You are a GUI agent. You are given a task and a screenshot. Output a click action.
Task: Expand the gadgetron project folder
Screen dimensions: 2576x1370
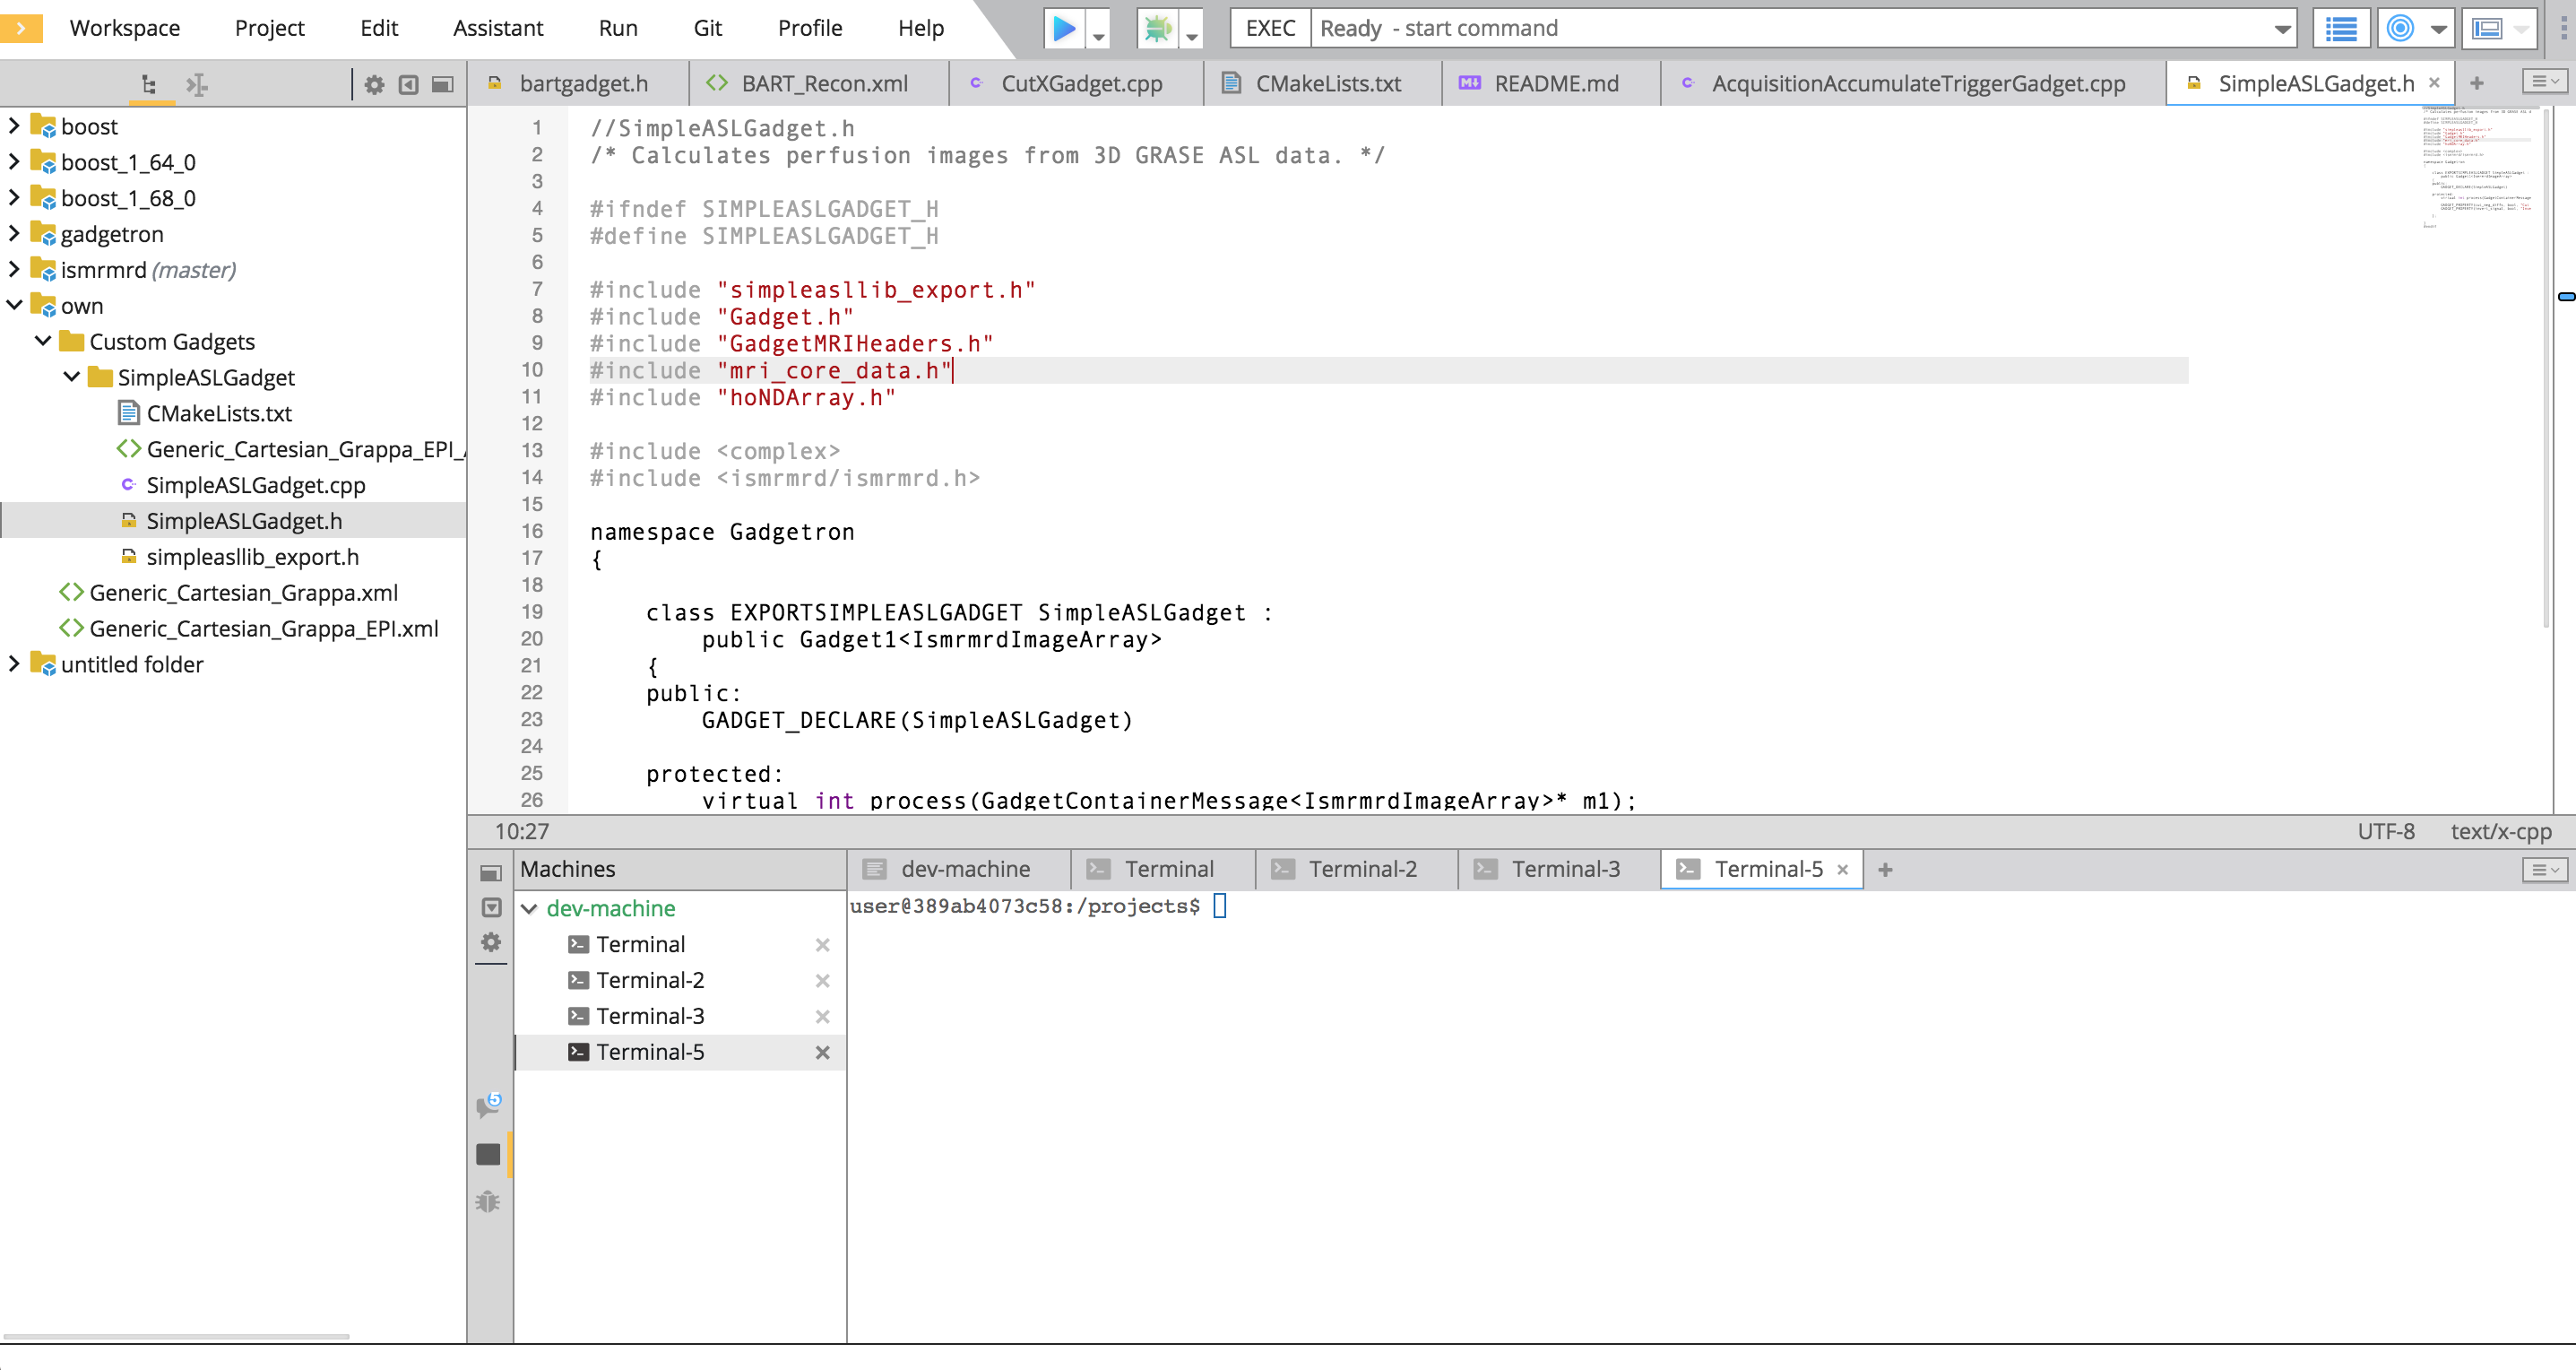coord(14,234)
